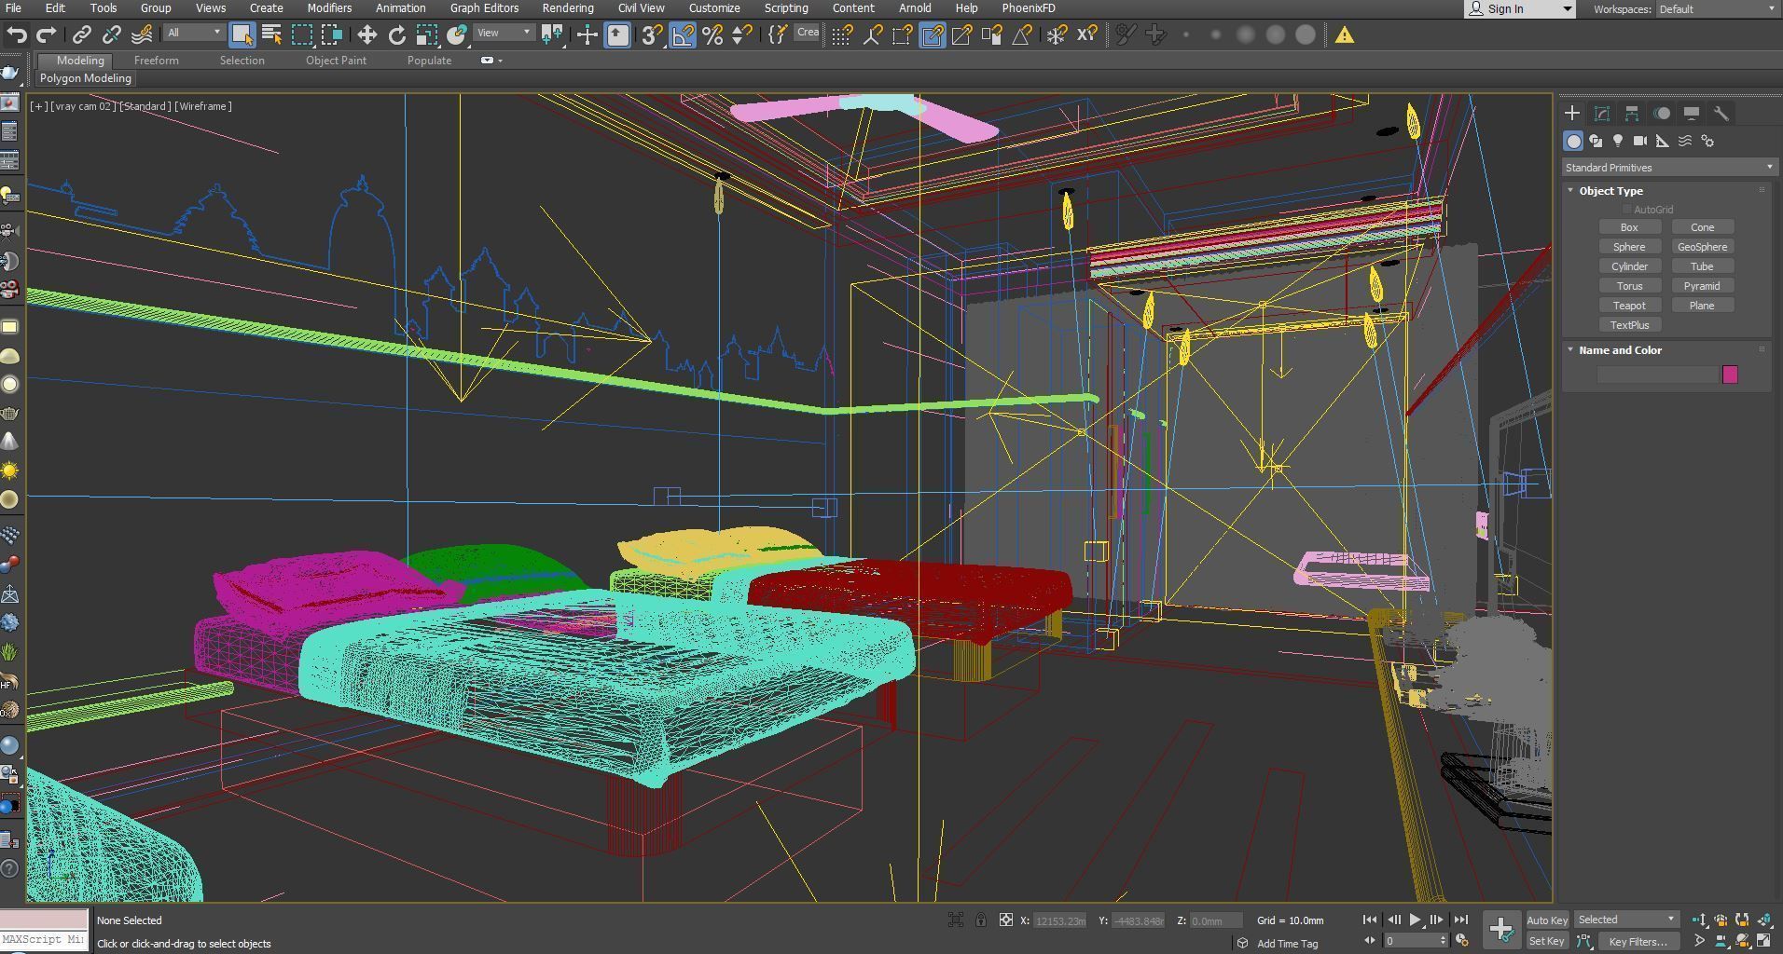Collapse the Name and Color rollout
The width and height of the screenshot is (1783, 954).
pyautogui.click(x=1570, y=350)
